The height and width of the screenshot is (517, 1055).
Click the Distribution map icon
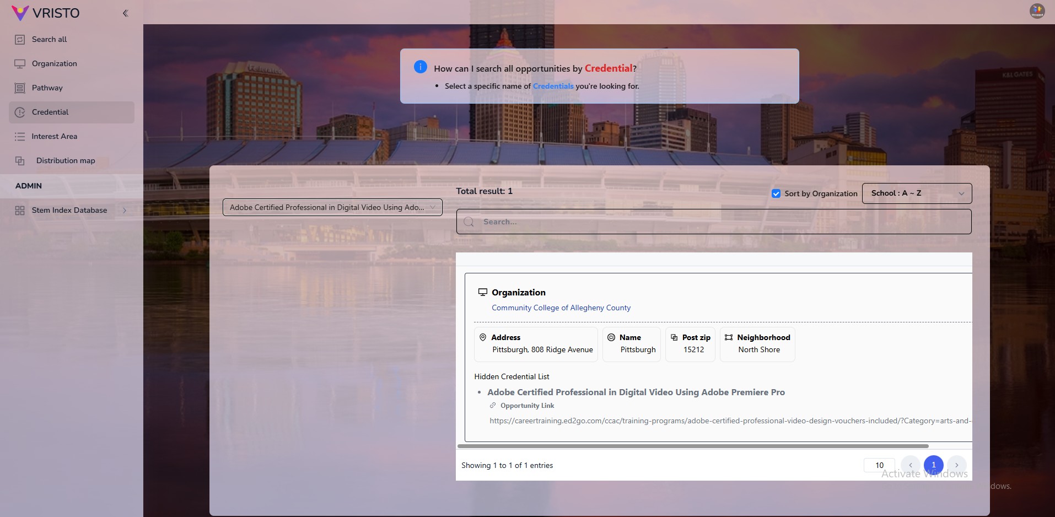pos(20,161)
